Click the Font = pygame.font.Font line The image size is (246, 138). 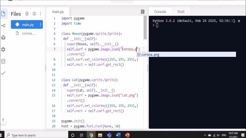(x=91, y=126)
